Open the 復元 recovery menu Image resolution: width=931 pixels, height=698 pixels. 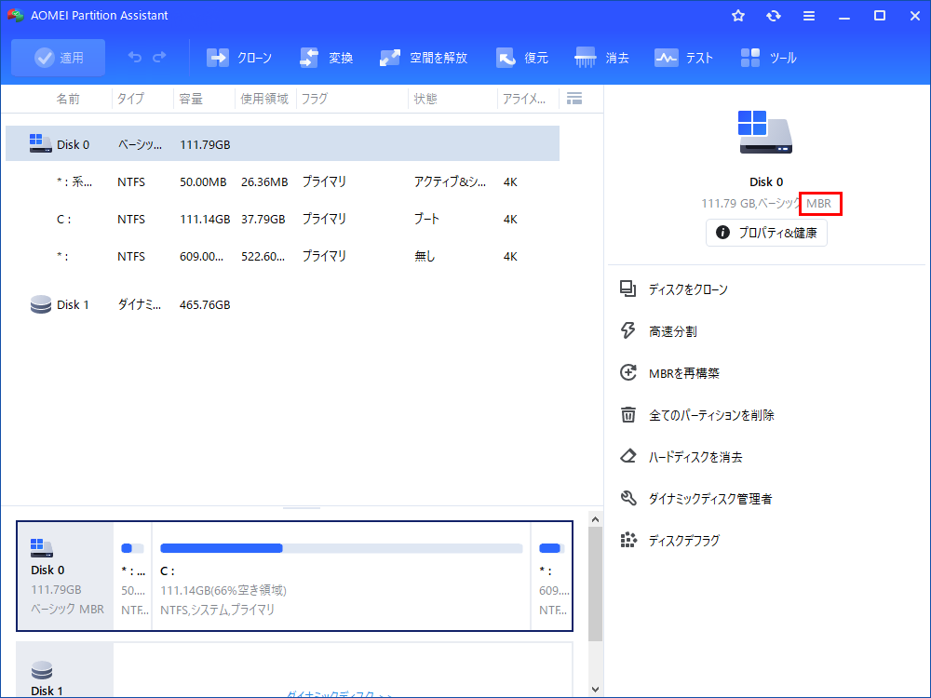(x=522, y=58)
